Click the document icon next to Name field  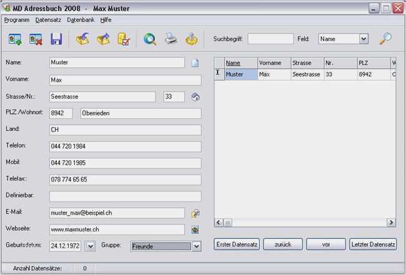[195, 62]
